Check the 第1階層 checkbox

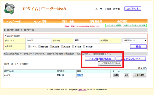39,46
